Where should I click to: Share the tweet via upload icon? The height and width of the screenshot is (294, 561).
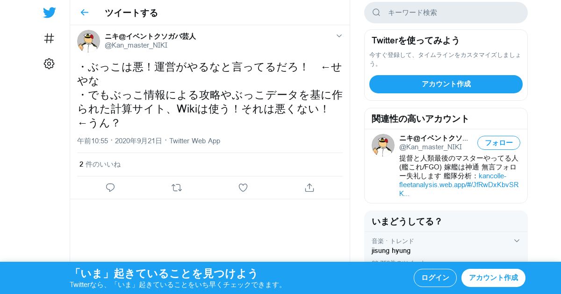pyautogui.click(x=309, y=188)
